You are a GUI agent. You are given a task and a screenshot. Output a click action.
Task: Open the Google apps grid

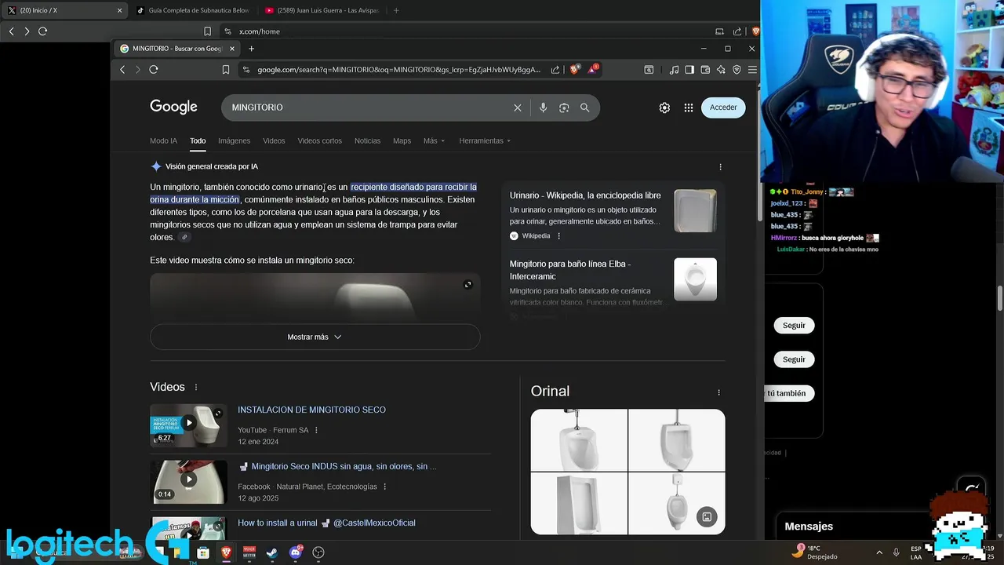pos(689,108)
